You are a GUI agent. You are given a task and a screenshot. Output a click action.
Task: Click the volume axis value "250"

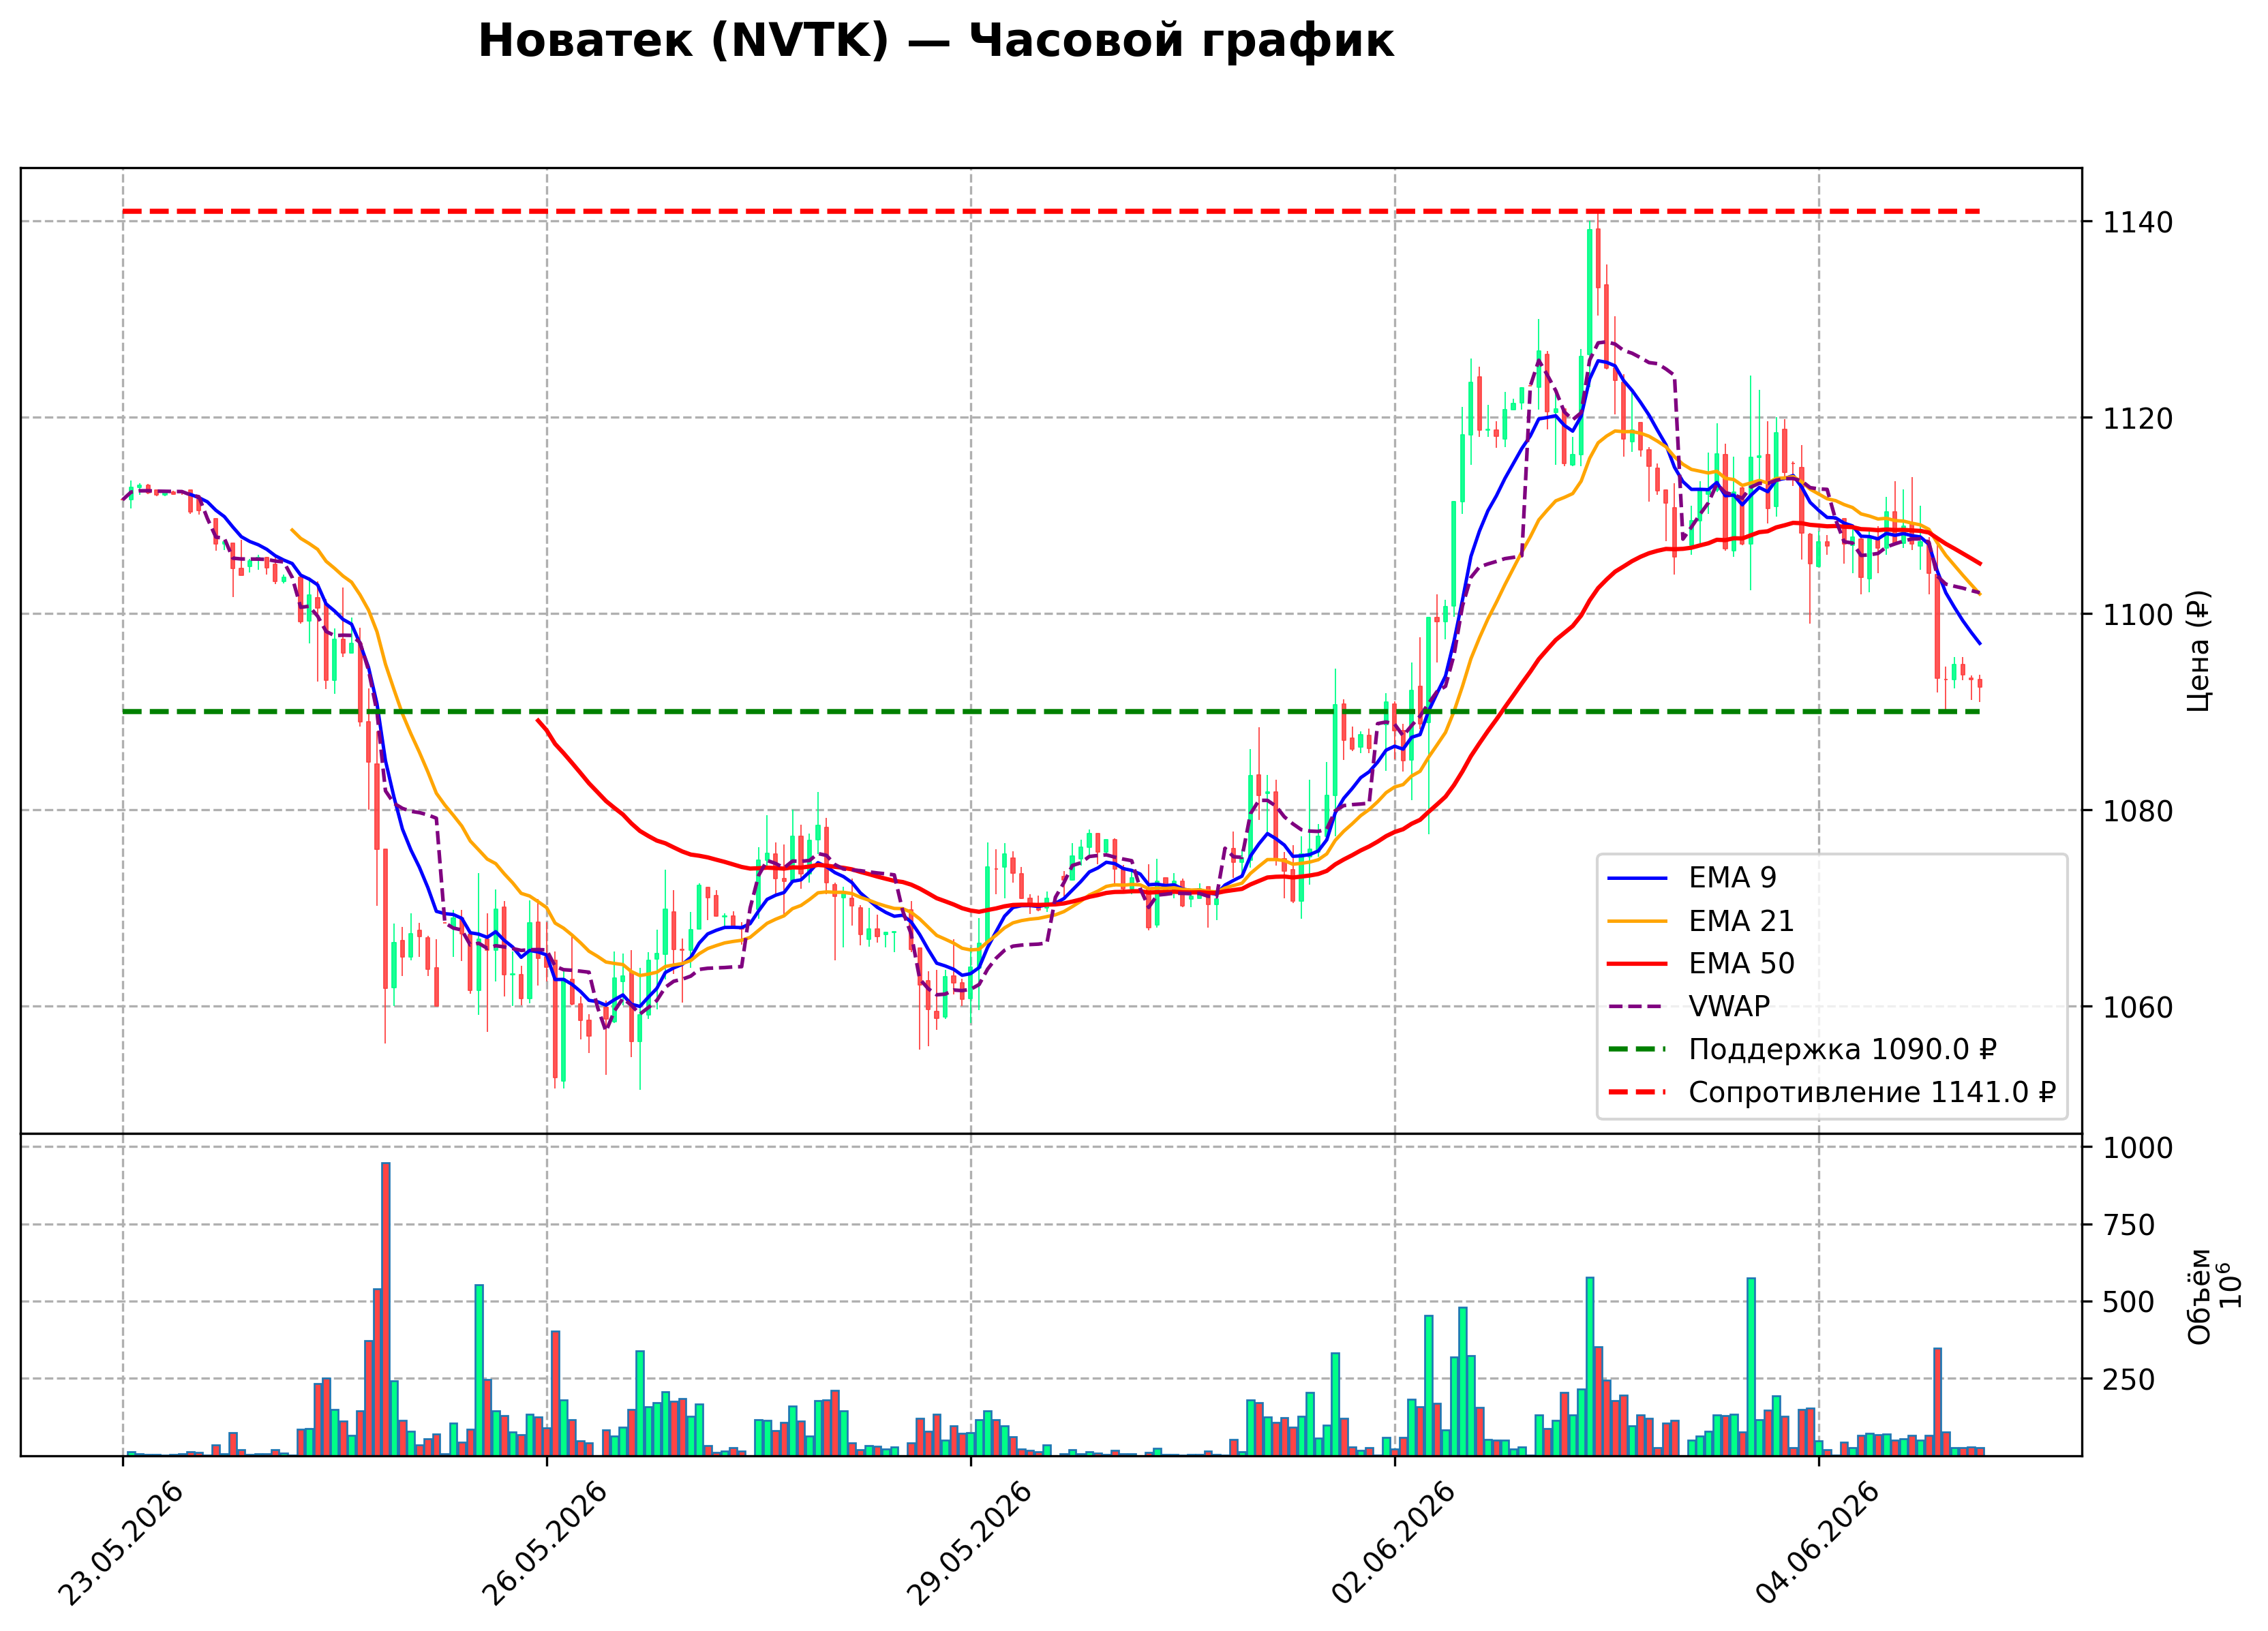click(x=2129, y=1379)
